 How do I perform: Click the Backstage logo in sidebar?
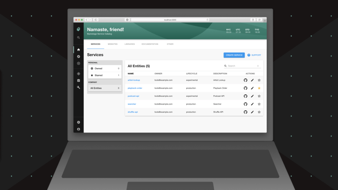click(78, 29)
